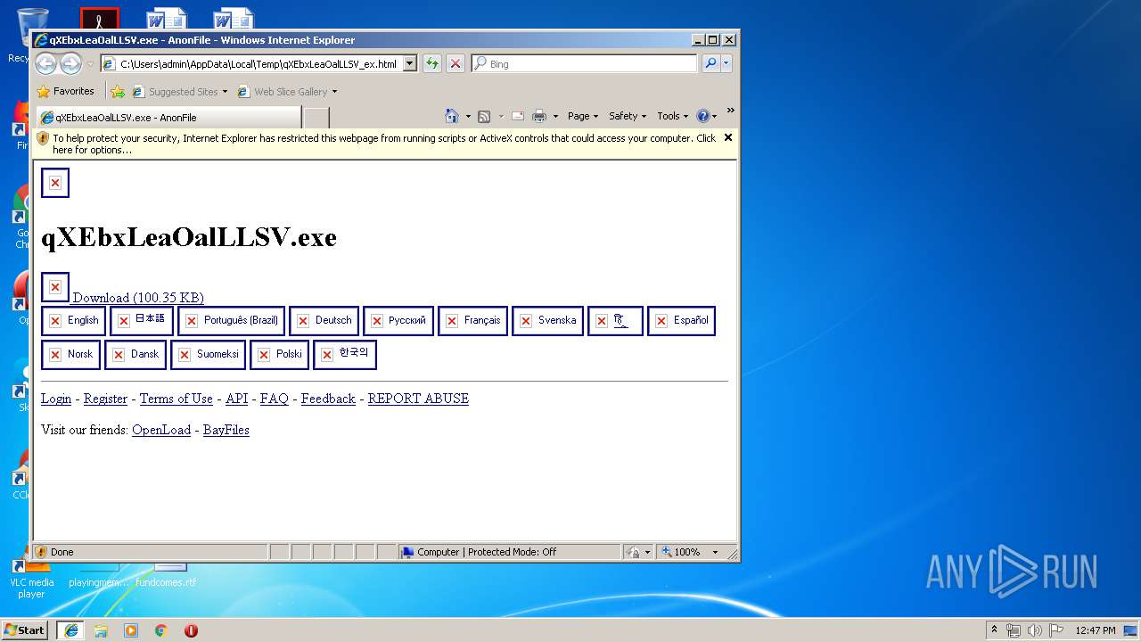Click Internet Explorer taskbar button

pyautogui.click(x=70, y=630)
